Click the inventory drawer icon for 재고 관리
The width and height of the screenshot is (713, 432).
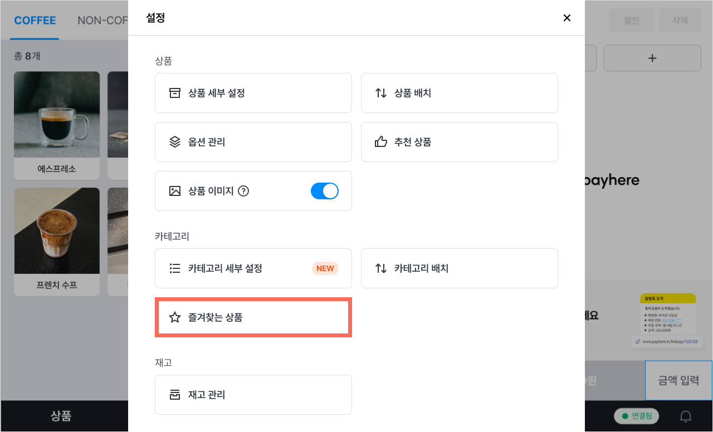(x=175, y=395)
